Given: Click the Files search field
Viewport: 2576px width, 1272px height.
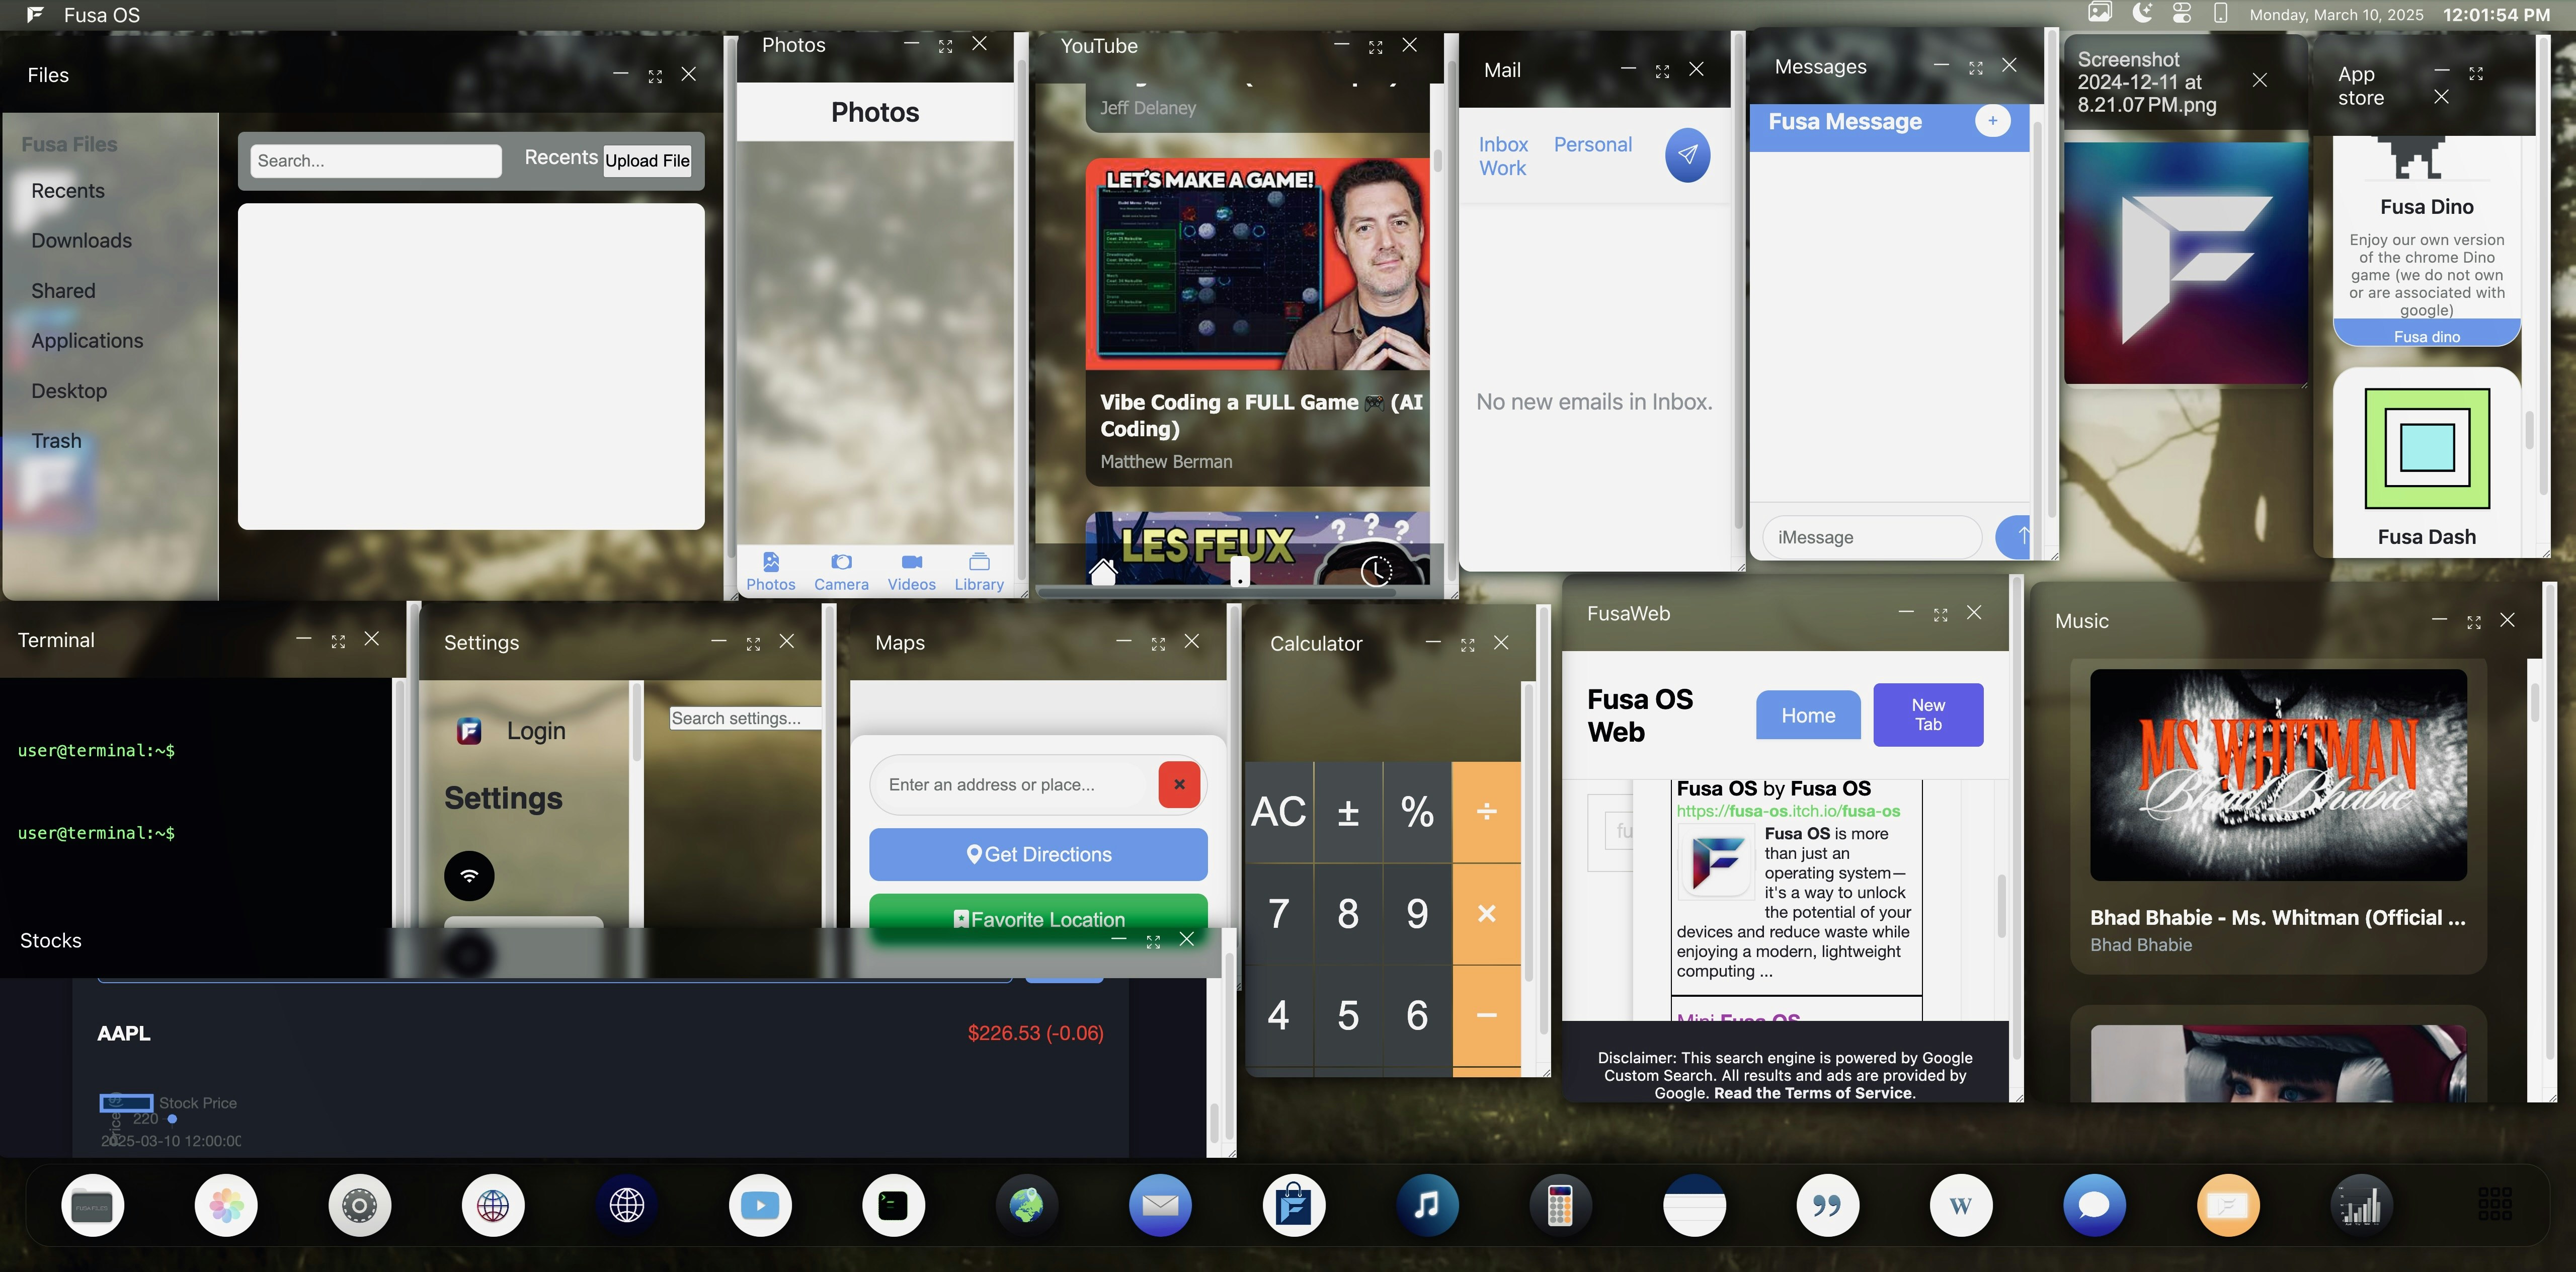Looking at the screenshot, I should (x=376, y=161).
